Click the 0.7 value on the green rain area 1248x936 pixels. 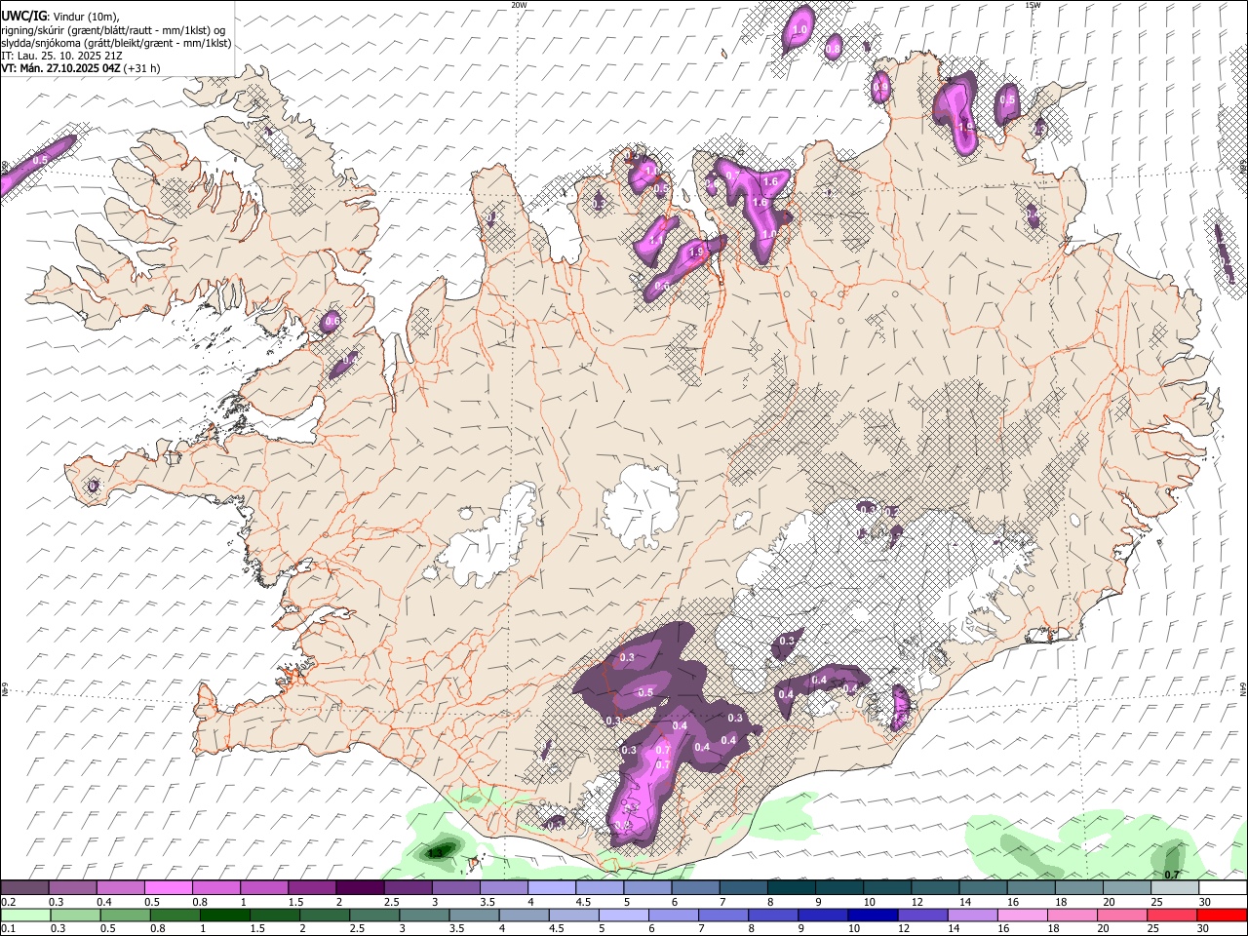(1172, 875)
